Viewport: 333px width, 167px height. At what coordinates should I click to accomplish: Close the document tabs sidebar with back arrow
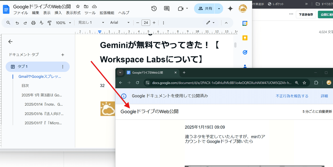click(10, 42)
